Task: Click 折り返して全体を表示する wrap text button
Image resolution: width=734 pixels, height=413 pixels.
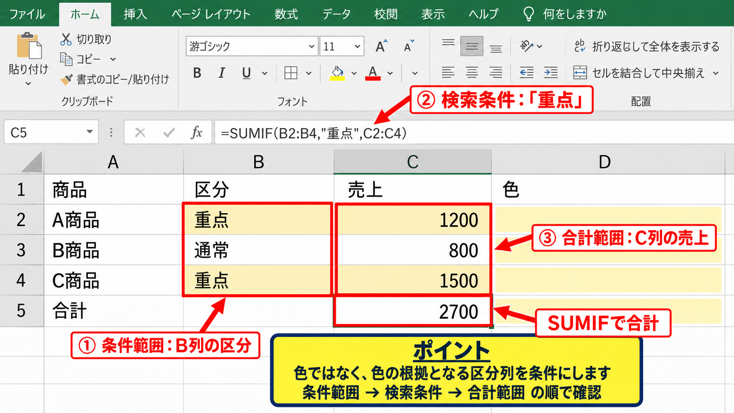Action: (647, 46)
